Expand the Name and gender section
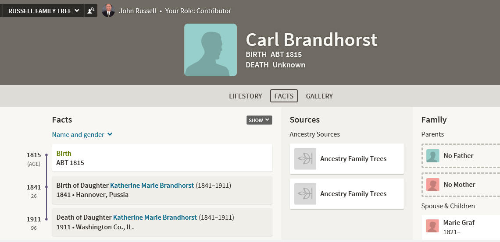This screenshot has width=500, height=242. (82, 134)
